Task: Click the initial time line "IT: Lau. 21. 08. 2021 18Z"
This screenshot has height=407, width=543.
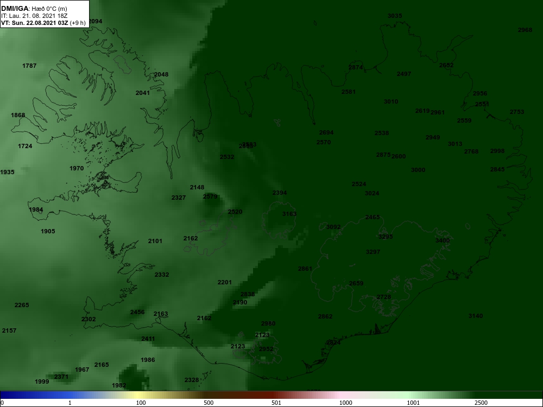Action: pyautogui.click(x=34, y=16)
